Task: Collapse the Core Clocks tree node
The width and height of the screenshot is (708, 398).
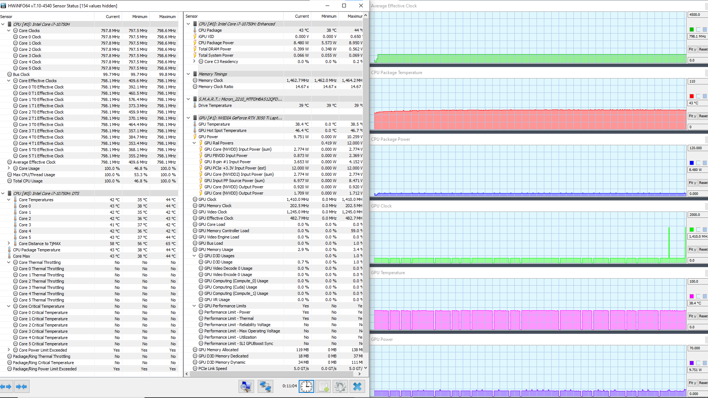Action: click(9, 31)
